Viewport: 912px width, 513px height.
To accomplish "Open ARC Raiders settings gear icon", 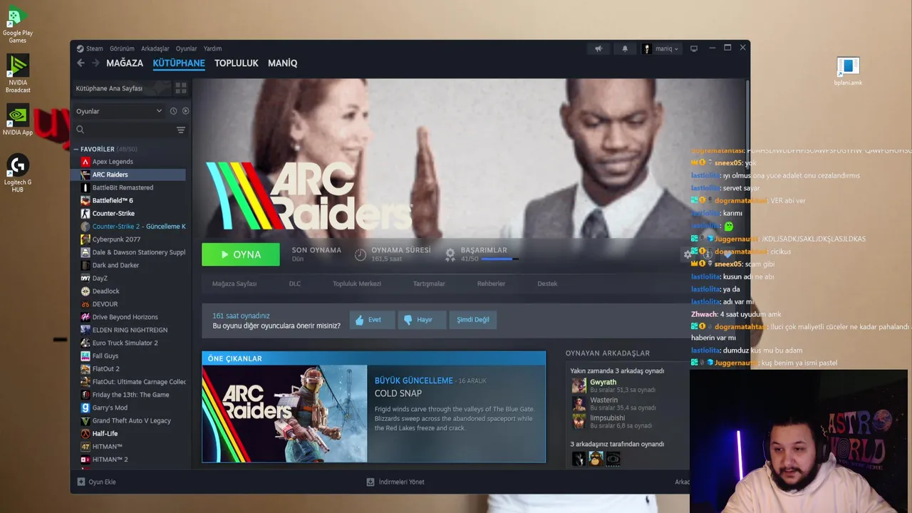I will click(x=688, y=254).
